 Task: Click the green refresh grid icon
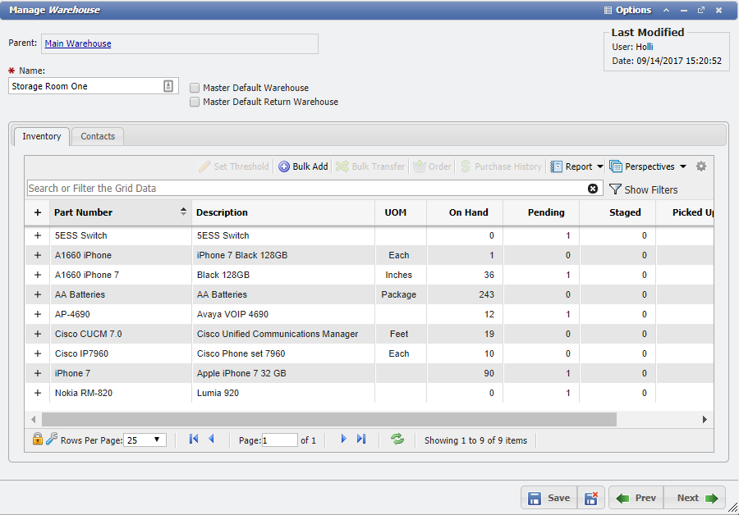point(397,440)
